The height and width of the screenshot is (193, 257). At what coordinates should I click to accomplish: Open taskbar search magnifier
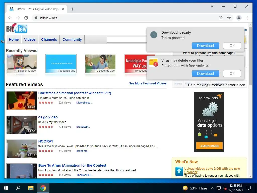tap(18, 188)
